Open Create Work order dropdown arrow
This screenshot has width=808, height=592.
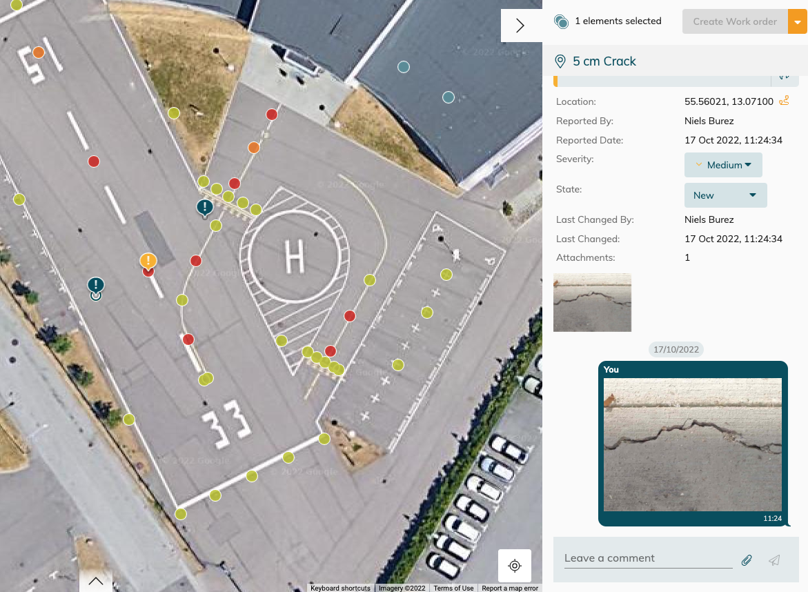798,21
